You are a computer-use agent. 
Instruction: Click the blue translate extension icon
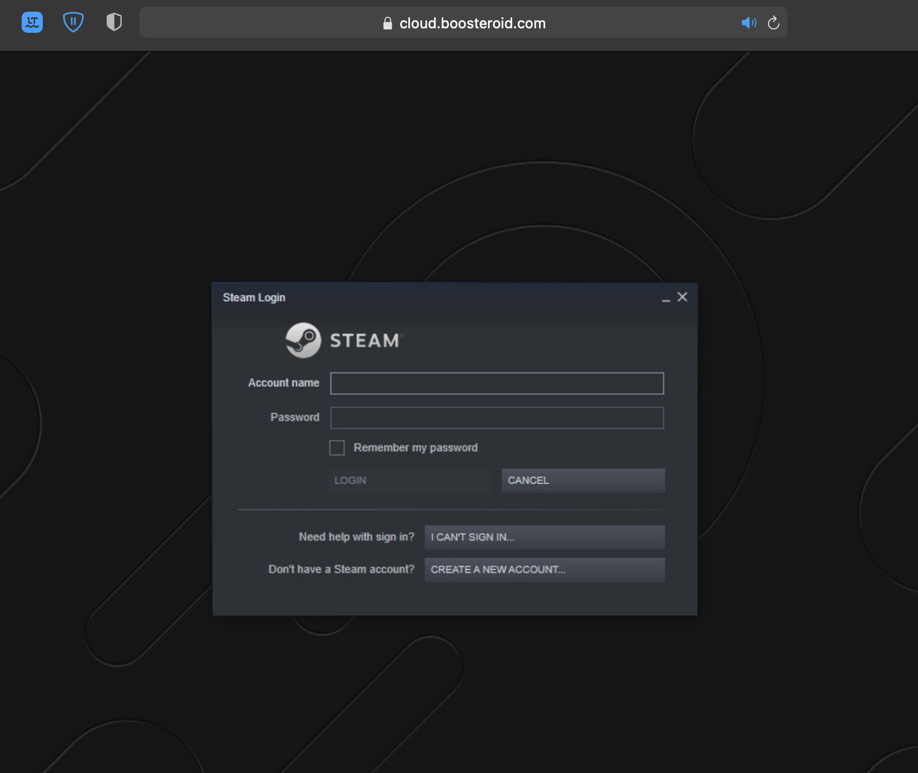(32, 22)
